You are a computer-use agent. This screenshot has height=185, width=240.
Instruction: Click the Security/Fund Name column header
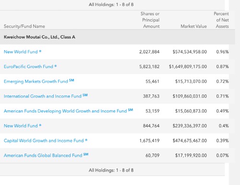(x=24, y=26)
